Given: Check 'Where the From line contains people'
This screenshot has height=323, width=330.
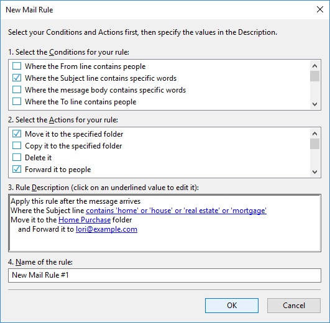Looking at the screenshot, I should tap(17, 66).
